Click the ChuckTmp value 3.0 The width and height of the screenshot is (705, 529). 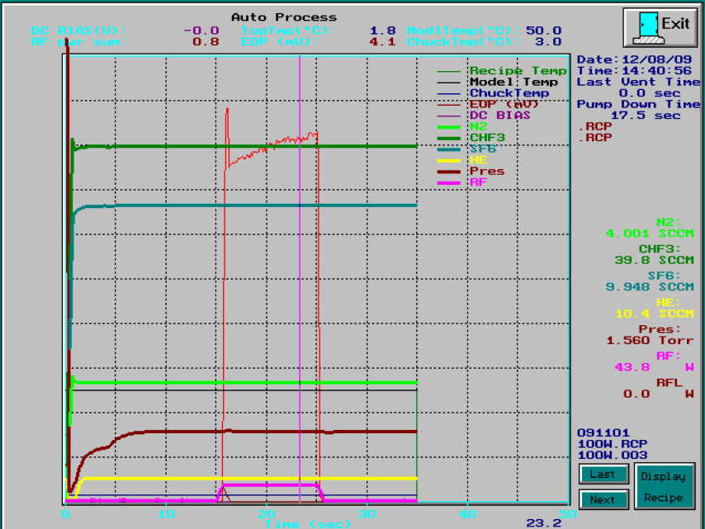click(548, 42)
